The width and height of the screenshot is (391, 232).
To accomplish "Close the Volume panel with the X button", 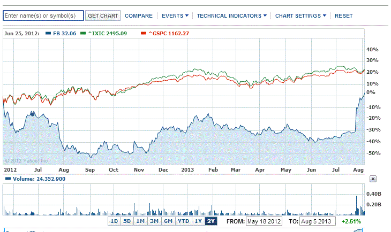I will 373,179.
